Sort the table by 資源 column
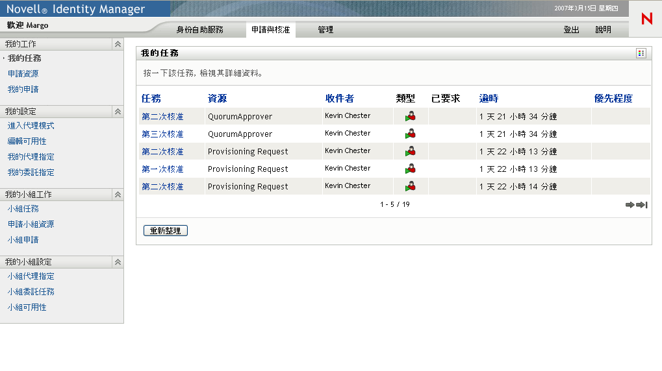This screenshot has height=371, width=662. click(x=218, y=98)
